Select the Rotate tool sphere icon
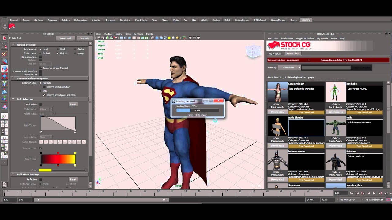 pos(5,68)
